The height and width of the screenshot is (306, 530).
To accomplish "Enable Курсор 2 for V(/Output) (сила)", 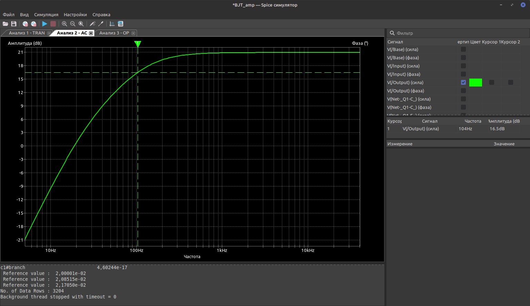I will 511,82.
